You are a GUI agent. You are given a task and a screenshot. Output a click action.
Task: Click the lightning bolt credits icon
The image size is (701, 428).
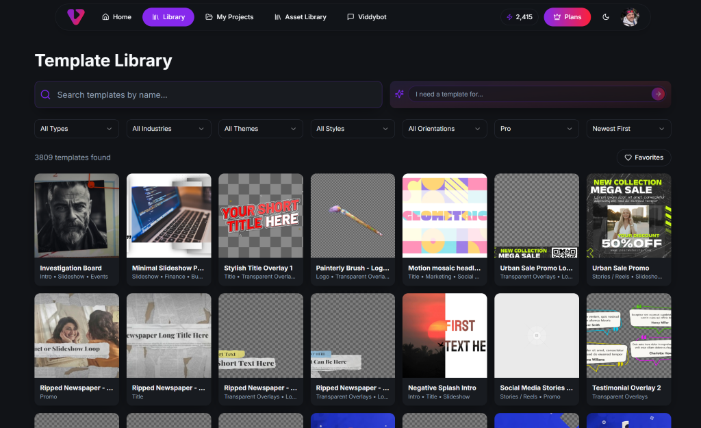509,17
